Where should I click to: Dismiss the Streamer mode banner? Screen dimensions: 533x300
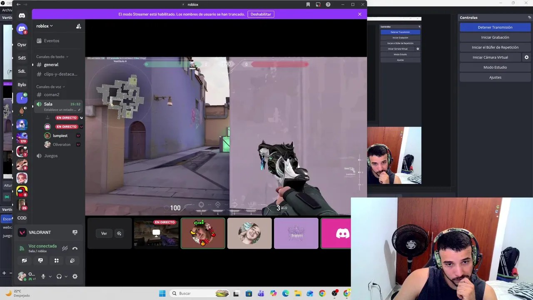[360, 14]
